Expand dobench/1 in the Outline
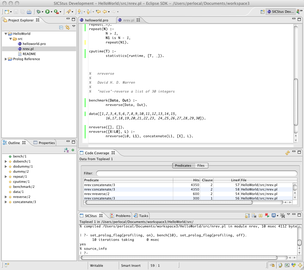 click(6, 161)
